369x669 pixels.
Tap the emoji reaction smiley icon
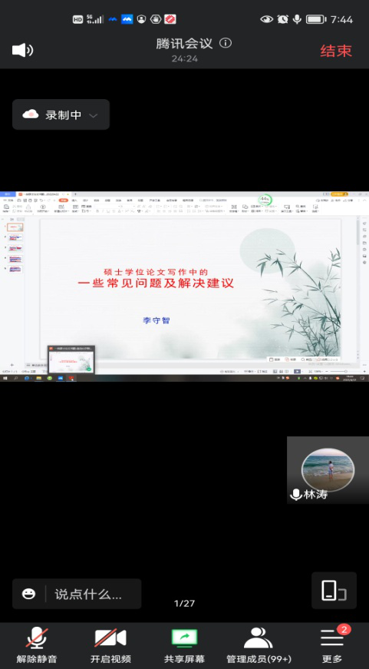pyautogui.click(x=28, y=594)
